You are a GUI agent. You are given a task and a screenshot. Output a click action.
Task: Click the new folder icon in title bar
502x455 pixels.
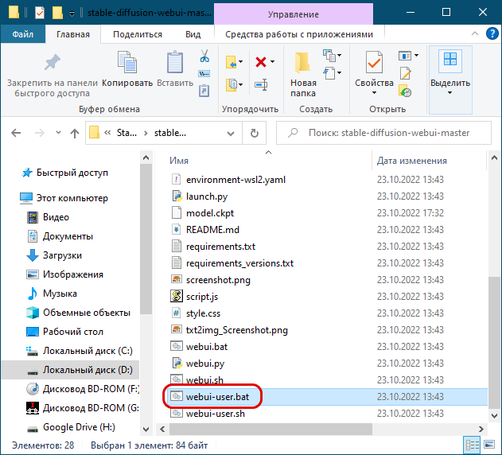57,13
